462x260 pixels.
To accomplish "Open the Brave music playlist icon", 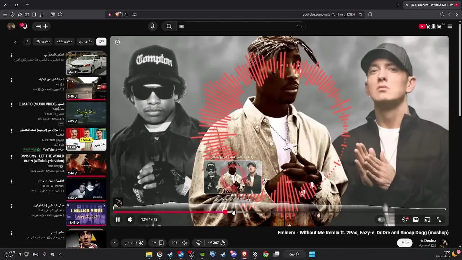I will (x=42, y=14).
